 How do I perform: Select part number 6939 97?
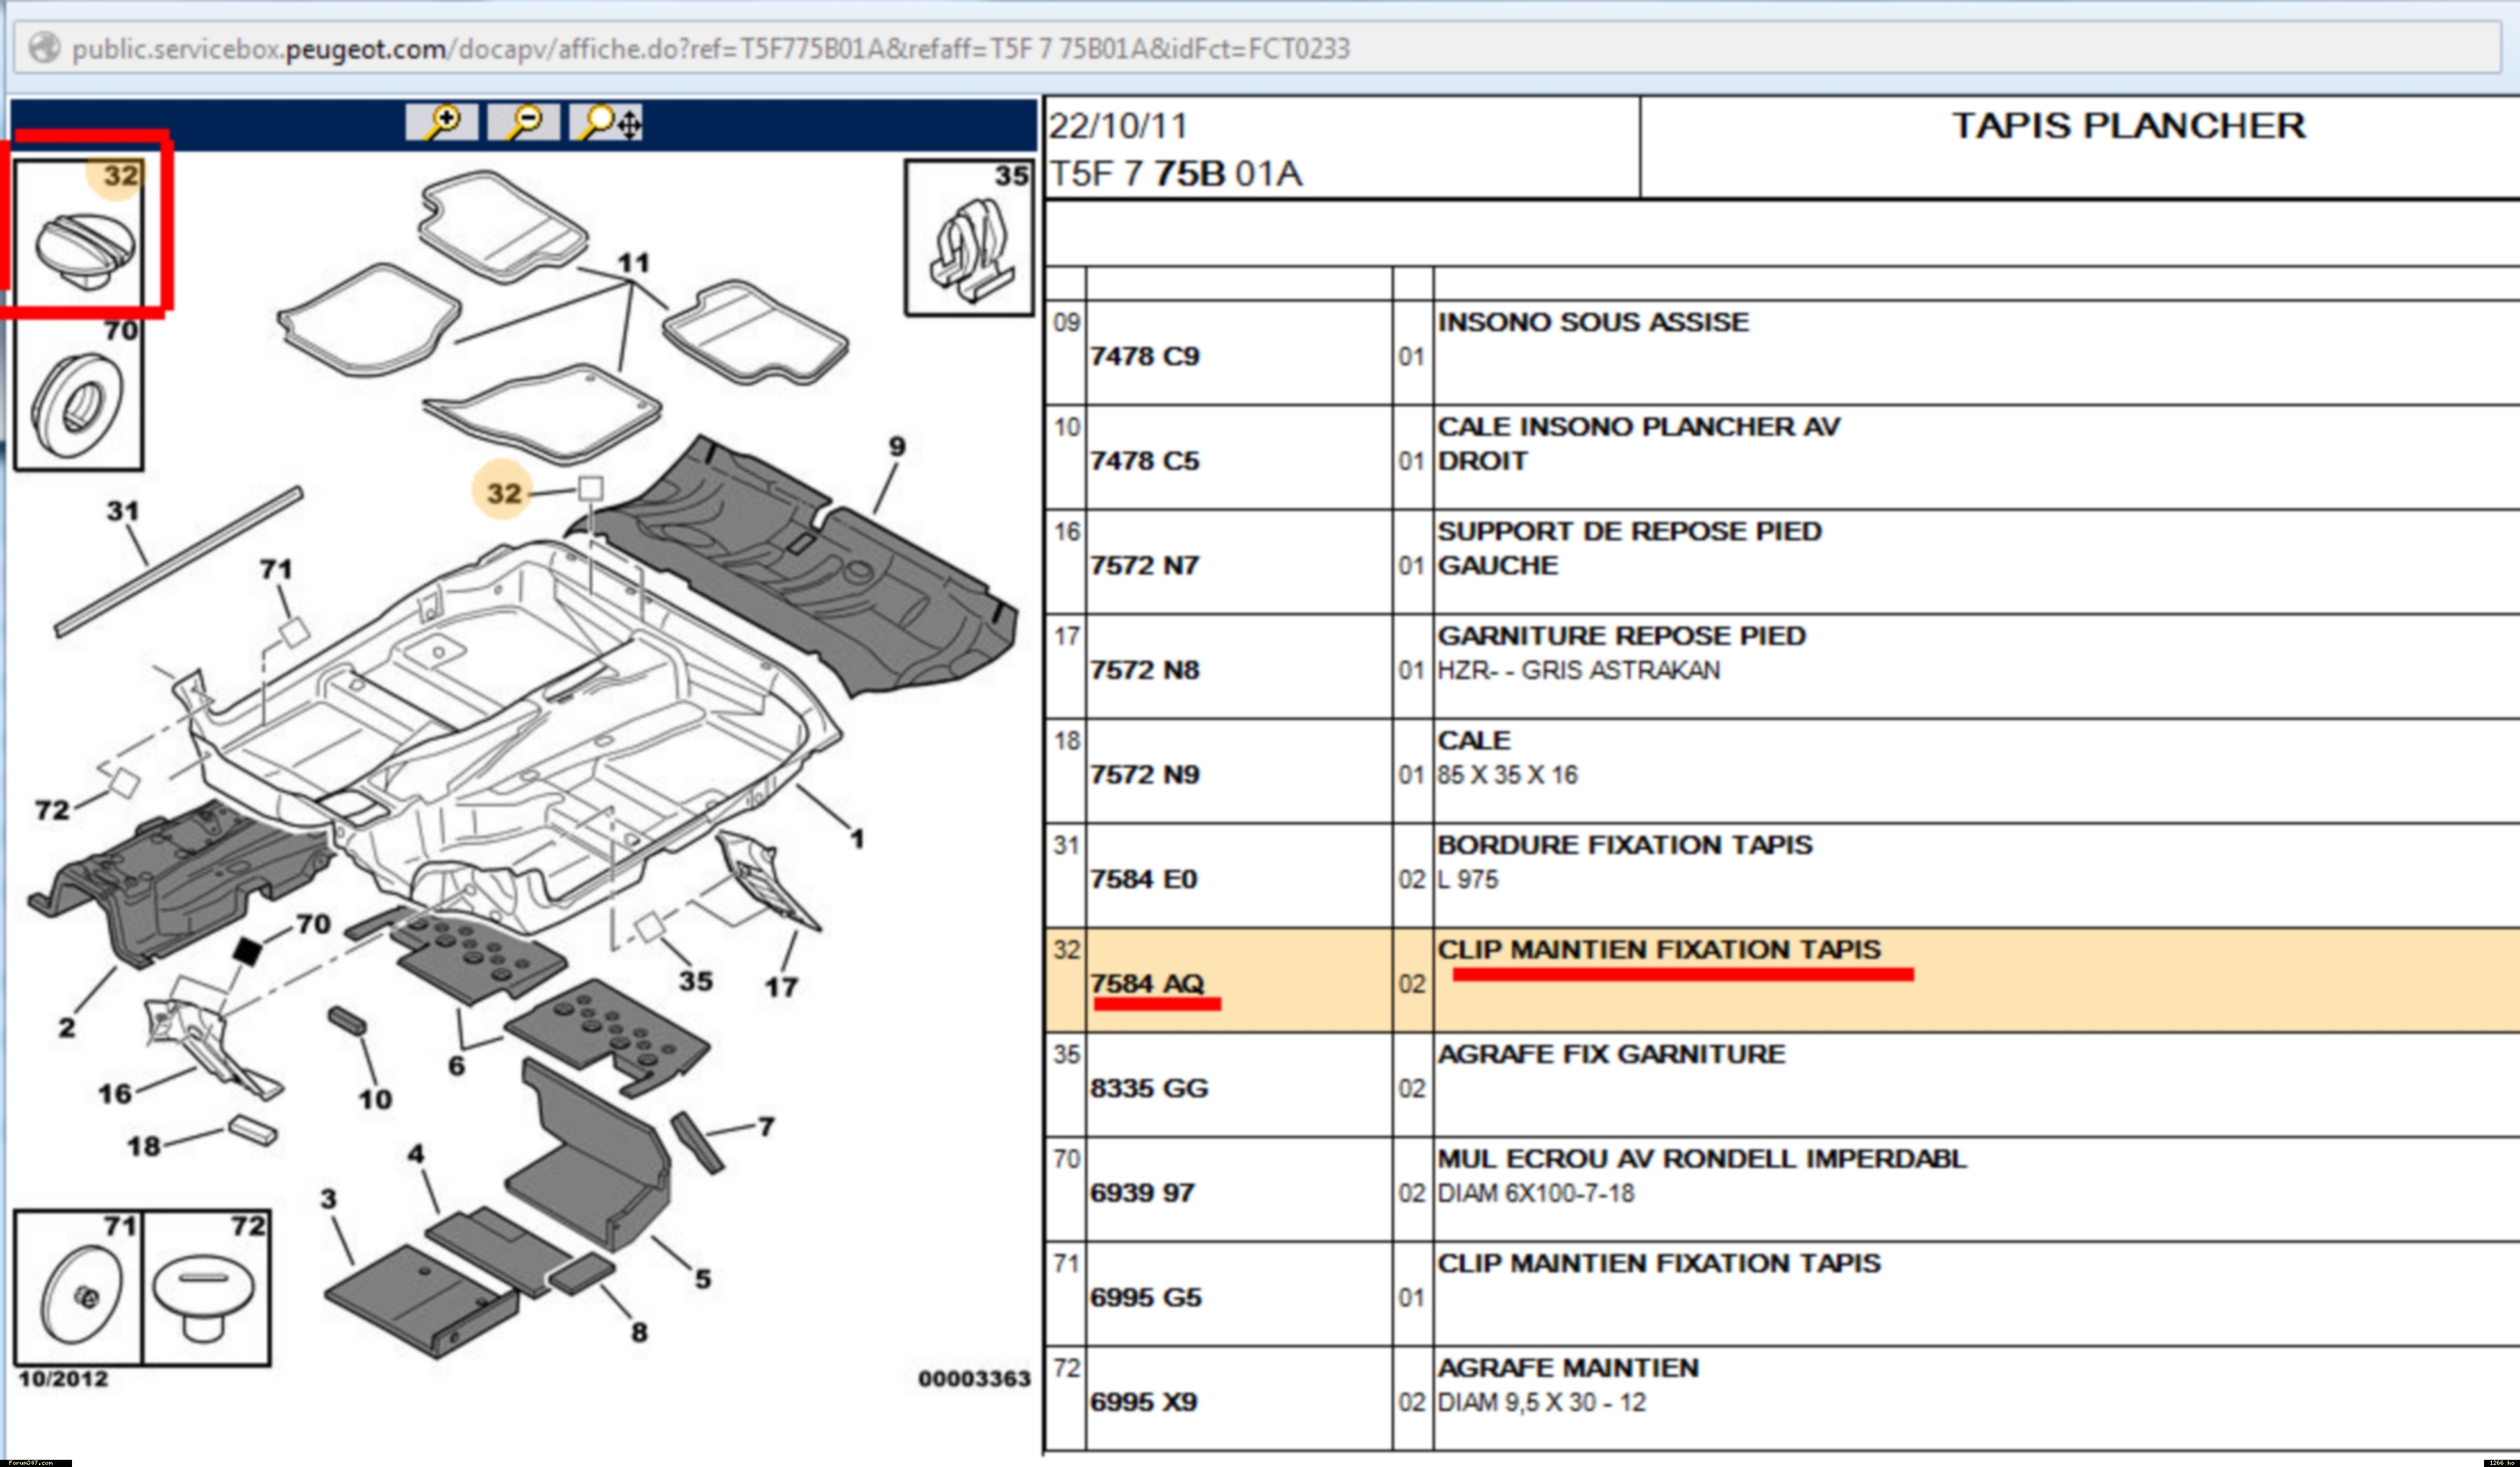pos(1142,1192)
